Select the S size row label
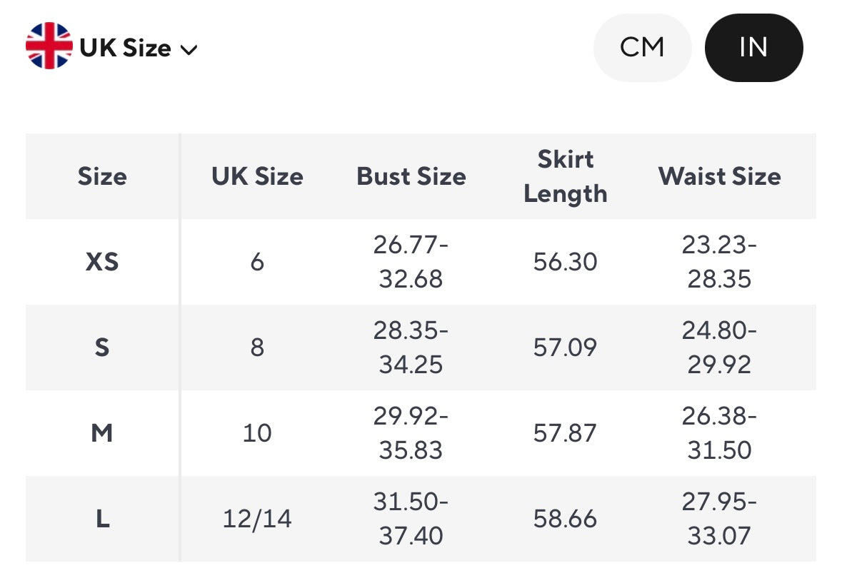The height and width of the screenshot is (573, 842). tap(102, 348)
